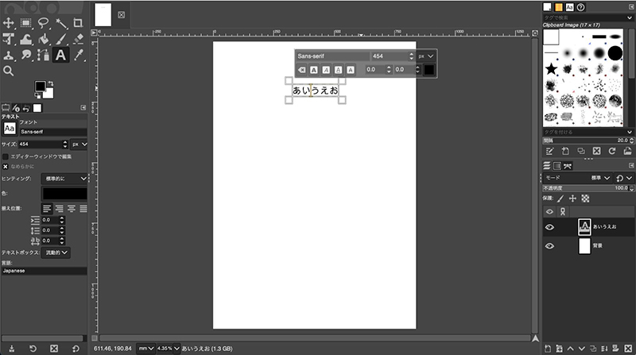The width and height of the screenshot is (636, 355).
Task: Select the Rectangle Select tool
Action: tap(26, 23)
